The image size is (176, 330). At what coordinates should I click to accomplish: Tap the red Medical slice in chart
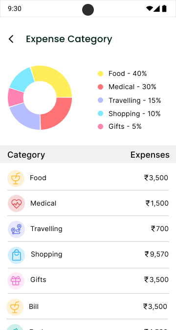pos(58,115)
